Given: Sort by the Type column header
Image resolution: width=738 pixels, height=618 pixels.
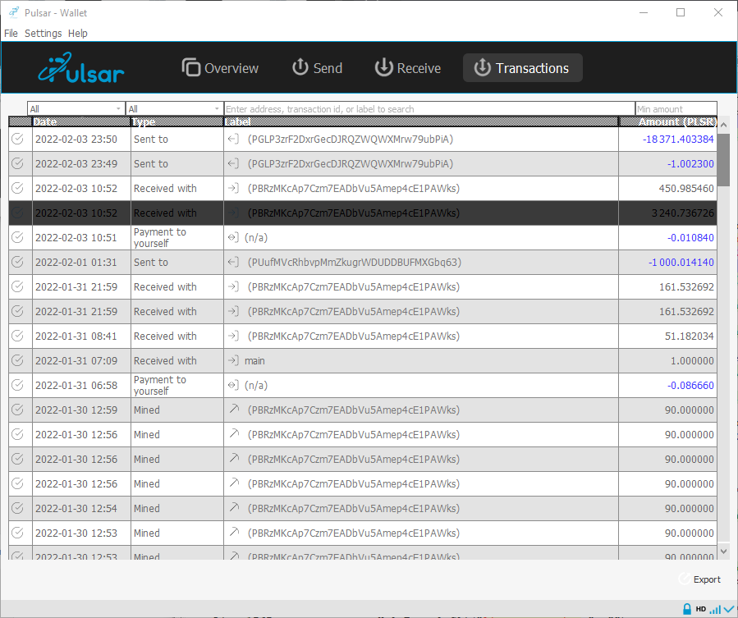Looking at the screenshot, I should pos(177,122).
